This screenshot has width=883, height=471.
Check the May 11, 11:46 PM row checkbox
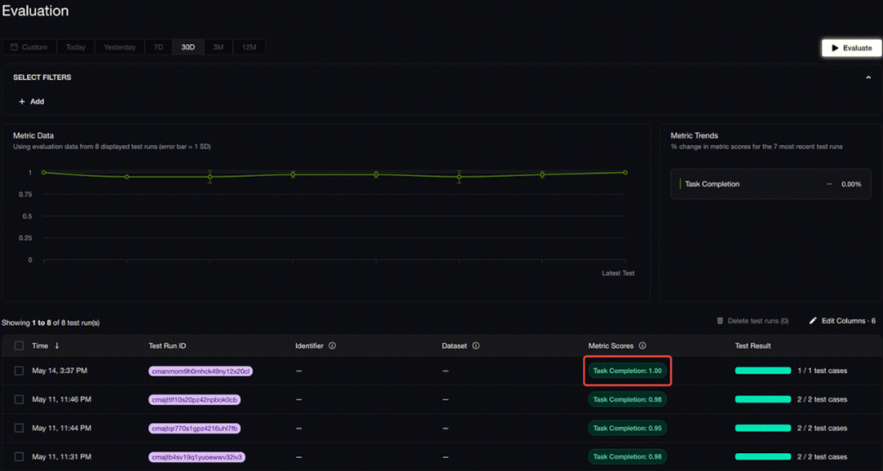click(x=19, y=400)
